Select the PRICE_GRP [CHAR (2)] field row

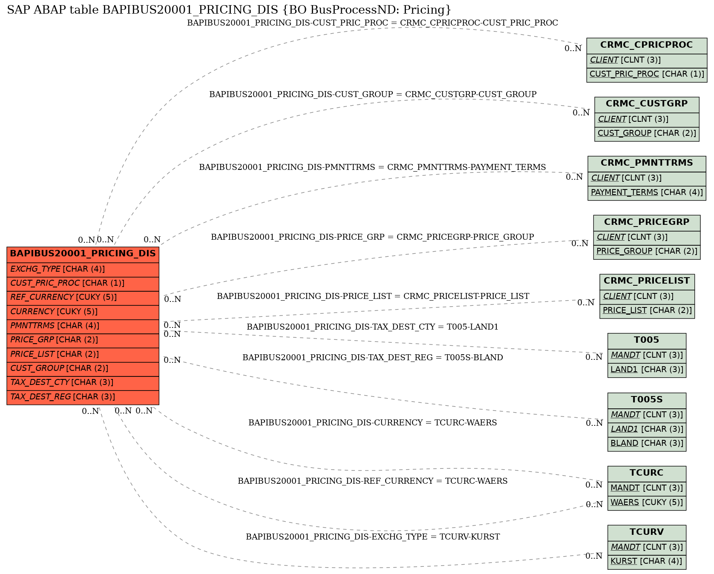point(83,340)
